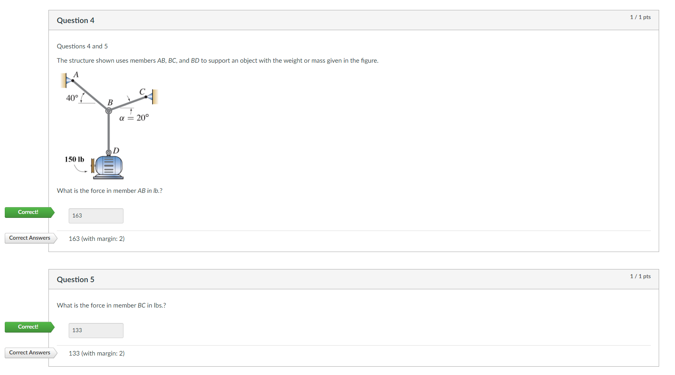Click the angle label α = 20° in the figure
Screen dimensions: 675x375
click(134, 117)
